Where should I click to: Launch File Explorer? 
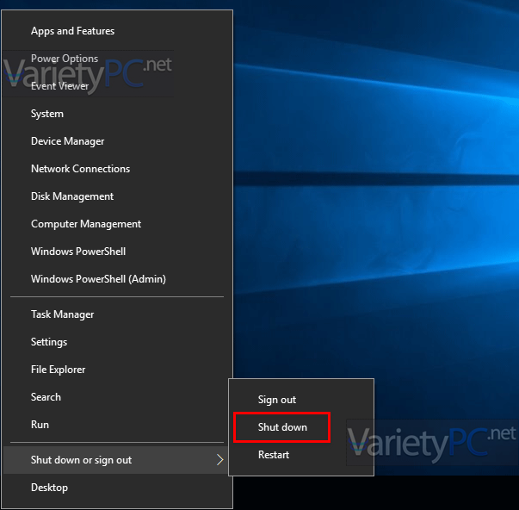[117, 370]
